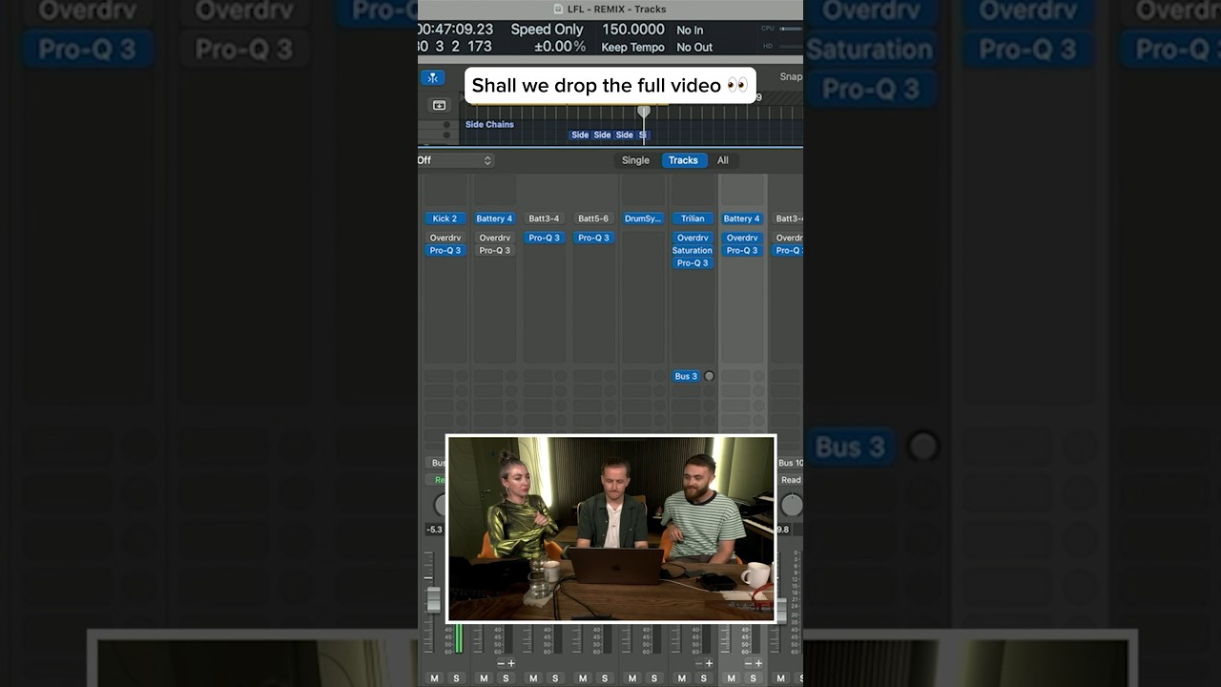
Task: Mute the Batt5-6 channel strip
Action: (x=583, y=678)
